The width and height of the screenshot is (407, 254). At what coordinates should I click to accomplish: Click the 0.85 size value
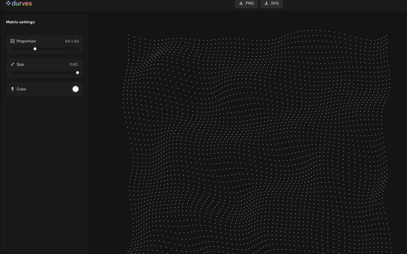tap(74, 64)
